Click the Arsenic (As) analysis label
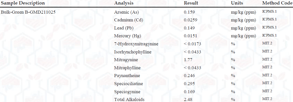This screenshot has height=102, width=293. pos(126,12)
